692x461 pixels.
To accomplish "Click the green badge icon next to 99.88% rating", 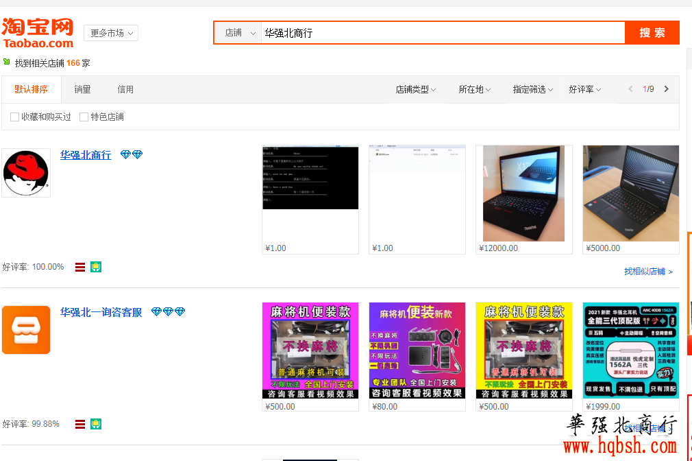I will click(x=96, y=425).
